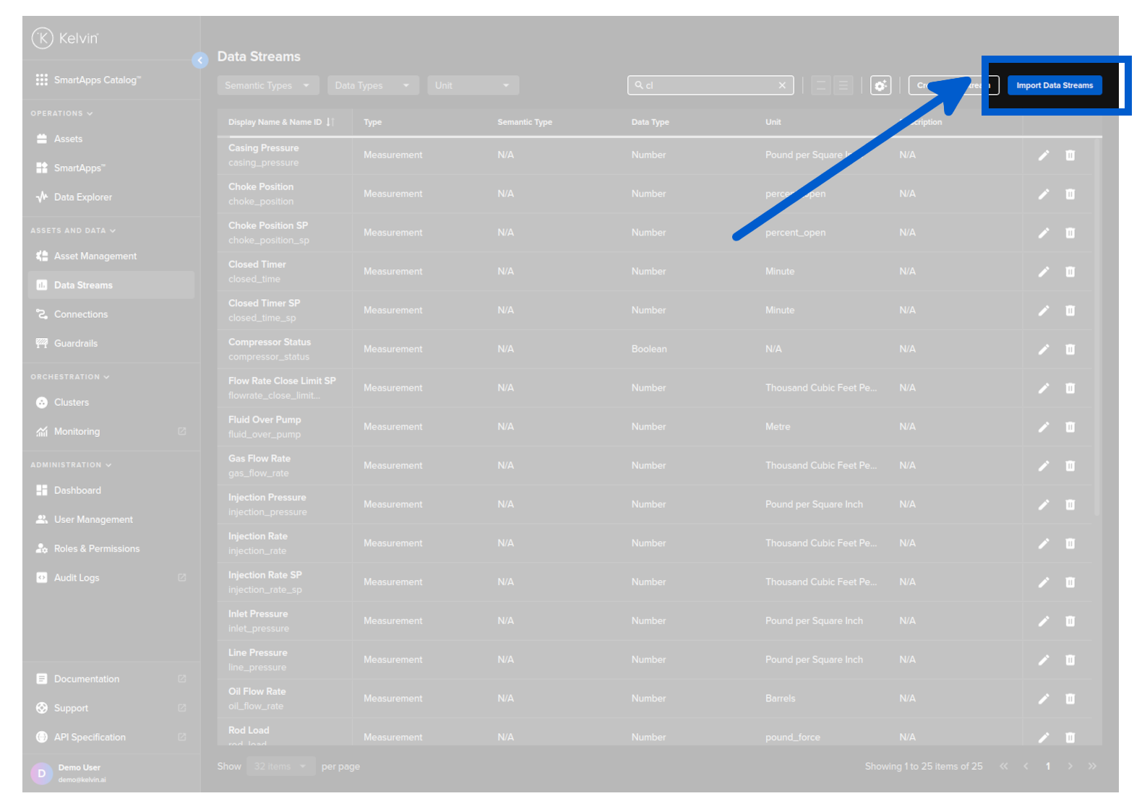
Task: Open the Semantic Types filter dropdown
Action: [267, 85]
